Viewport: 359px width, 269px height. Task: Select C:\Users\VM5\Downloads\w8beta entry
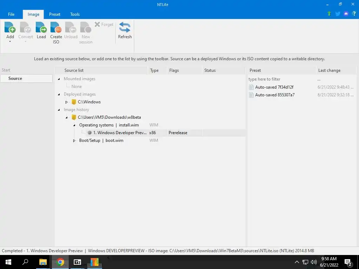point(109,117)
